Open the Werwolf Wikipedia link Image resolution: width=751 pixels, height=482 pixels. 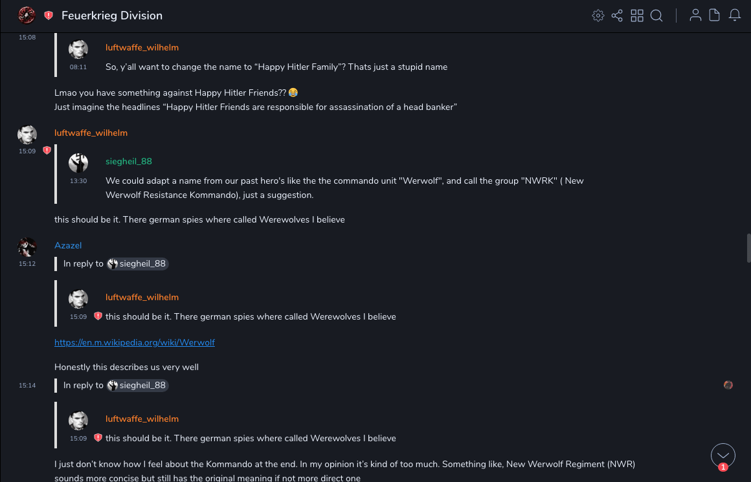(135, 342)
